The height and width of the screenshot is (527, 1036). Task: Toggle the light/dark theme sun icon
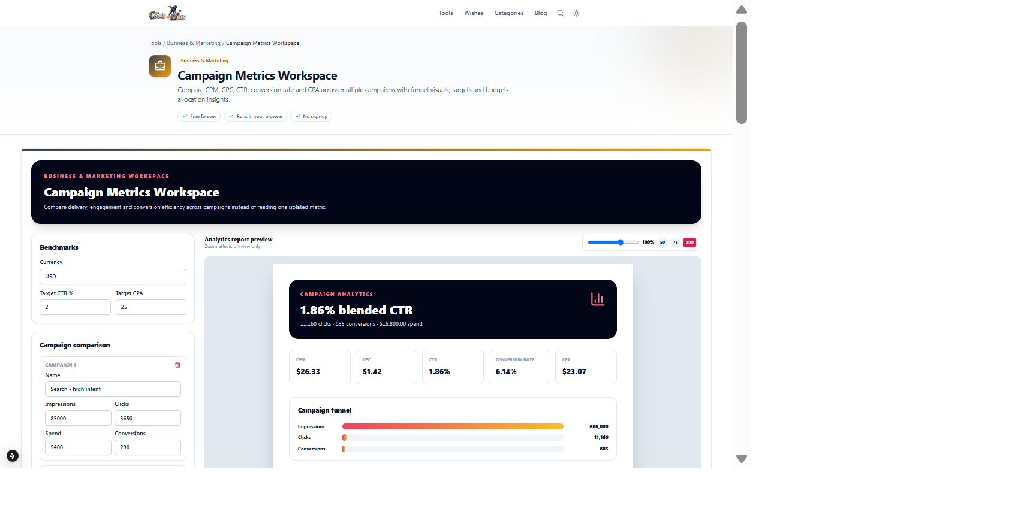(x=577, y=13)
